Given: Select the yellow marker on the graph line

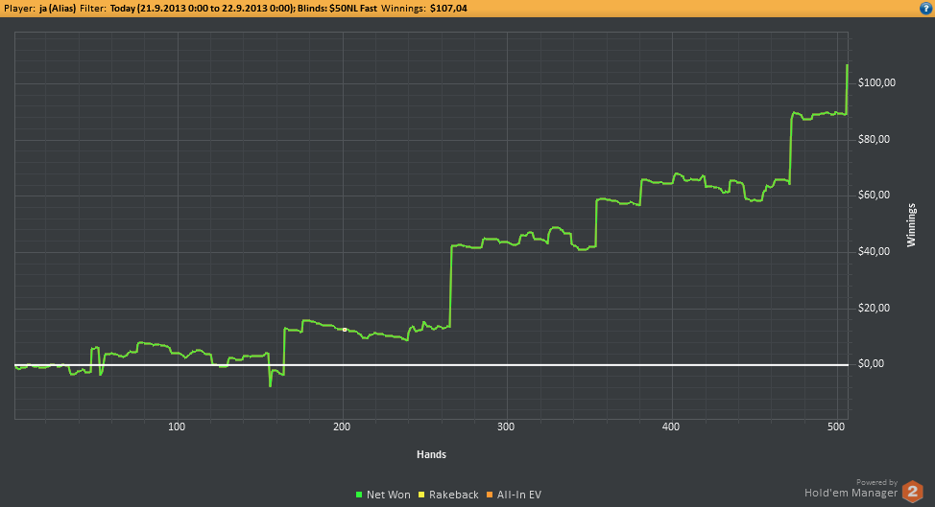Looking at the screenshot, I should [345, 330].
